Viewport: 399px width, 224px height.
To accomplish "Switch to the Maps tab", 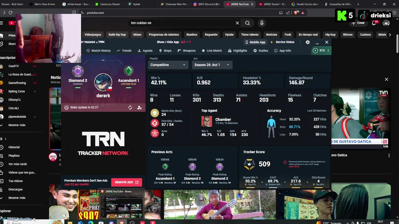I will pos(165,51).
